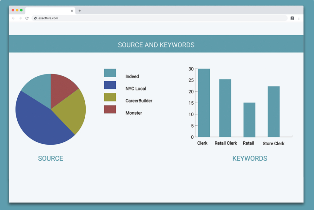Click the KEYWORDS chart title
The image size is (314, 210).
click(x=250, y=158)
